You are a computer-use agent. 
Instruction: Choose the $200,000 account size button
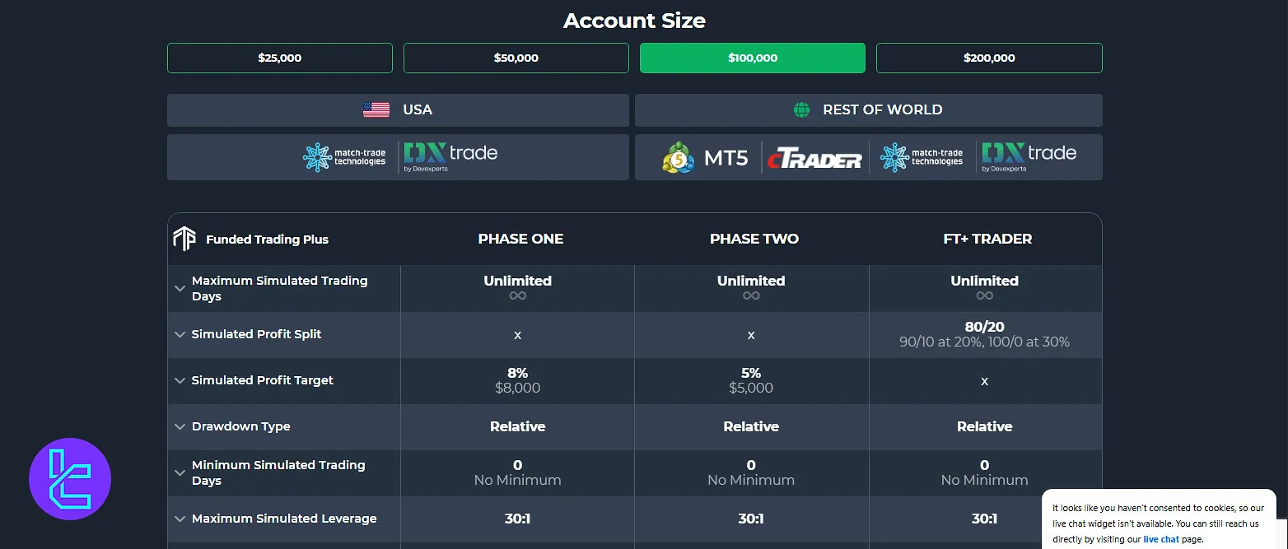(988, 58)
